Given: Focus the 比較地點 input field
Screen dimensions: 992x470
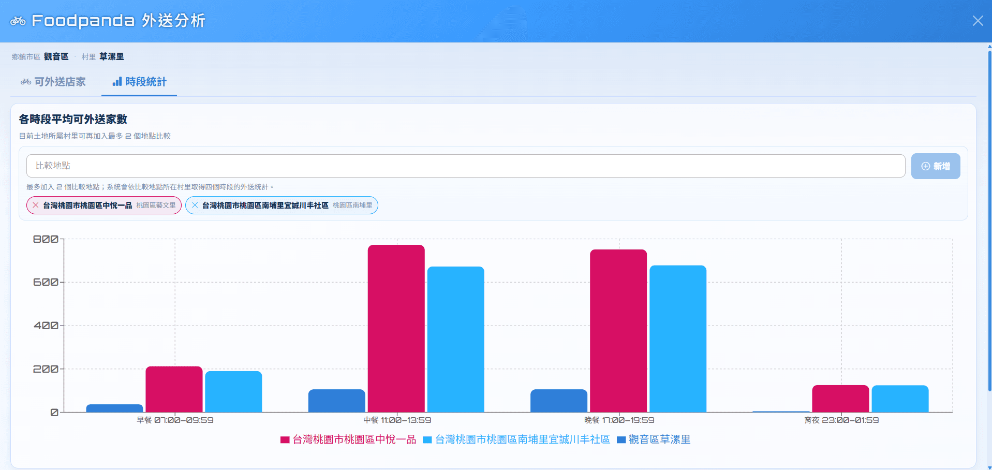Looking at the screenshot, I should click(466, 166).
